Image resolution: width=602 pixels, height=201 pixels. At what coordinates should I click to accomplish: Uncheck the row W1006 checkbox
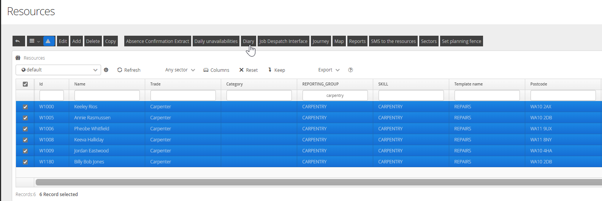(25, 129)
